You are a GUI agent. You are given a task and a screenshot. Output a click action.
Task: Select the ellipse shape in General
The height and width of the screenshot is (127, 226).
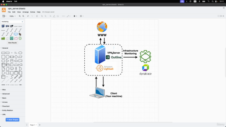tap(20, 53)
